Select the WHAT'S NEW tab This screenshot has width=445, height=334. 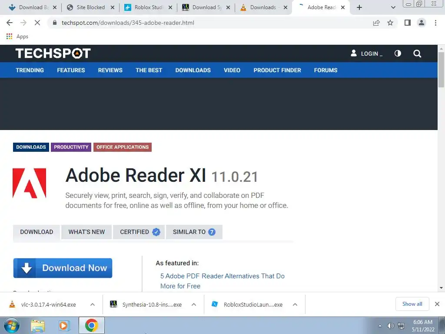point(86,232)
